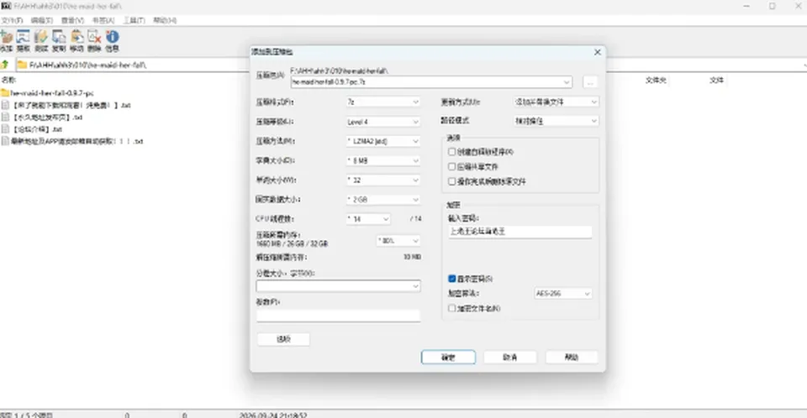
Task: Select the first .txt file icon in list
Action: click(5, 105)
